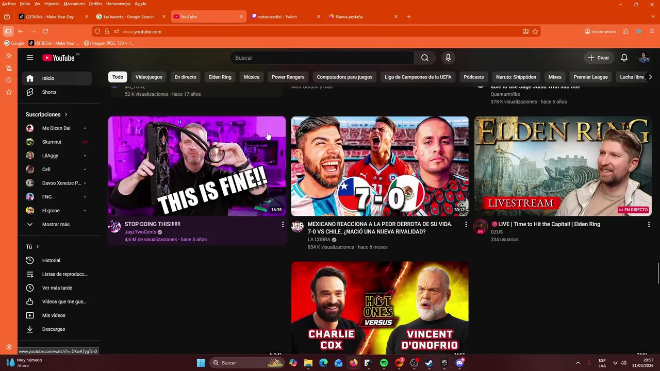The width and height of the screenshot is (660, 371).
Task: Select the Todo filter chip
Action: coord(118,77)
